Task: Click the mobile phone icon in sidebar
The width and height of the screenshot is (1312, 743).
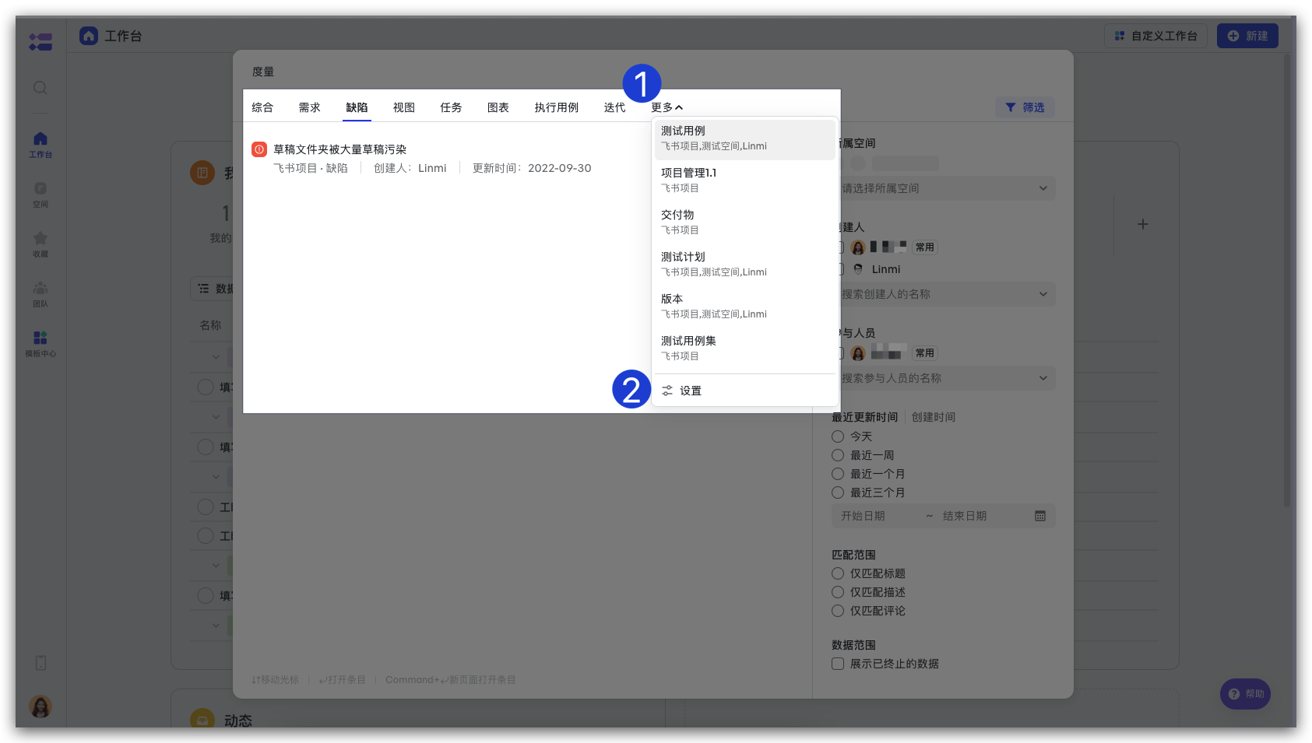Action: (40, 663)
